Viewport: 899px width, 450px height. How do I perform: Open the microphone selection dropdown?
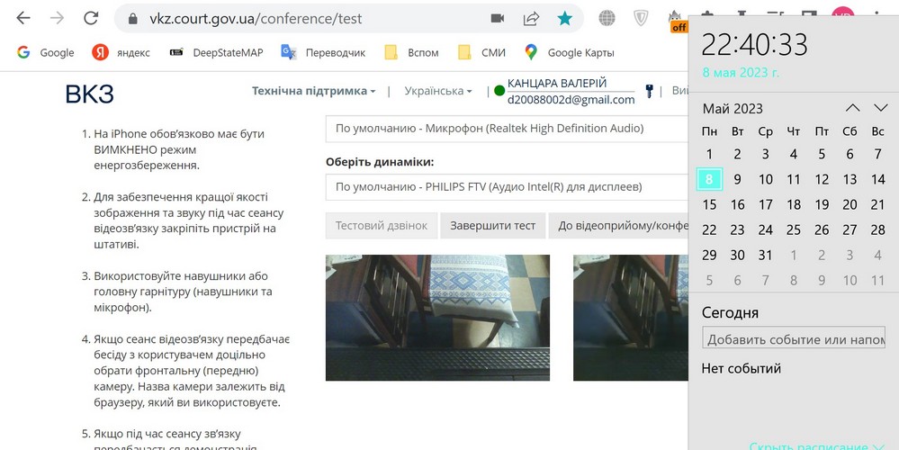coord(507,129)
